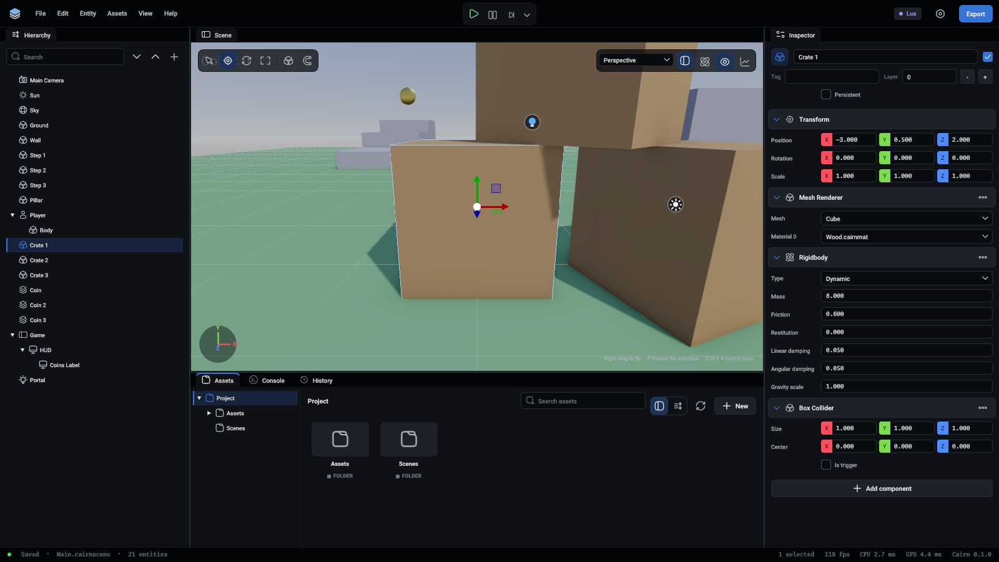Image resolution: width=999 pixels, height=562 pixels.
Task: Select the cursor select tool
Action: point(209,61)
